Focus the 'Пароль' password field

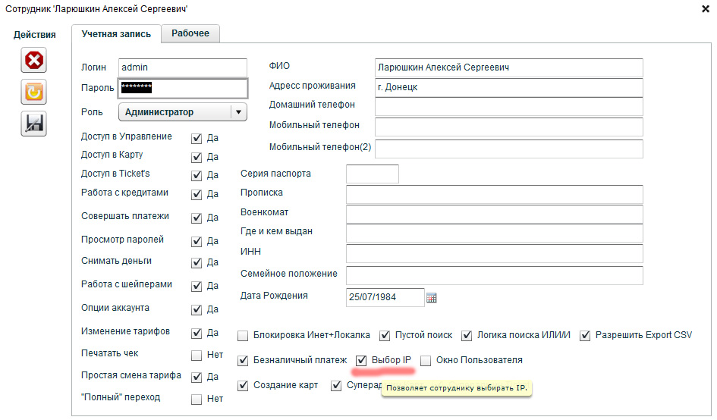click(x=183, y=88)
